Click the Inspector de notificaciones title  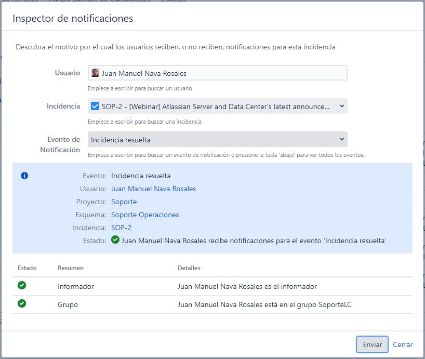[x=73, y=18]
